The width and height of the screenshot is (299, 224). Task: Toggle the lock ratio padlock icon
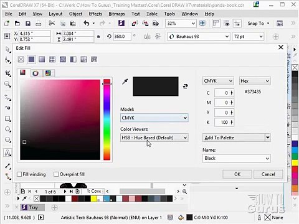point(98,37)
